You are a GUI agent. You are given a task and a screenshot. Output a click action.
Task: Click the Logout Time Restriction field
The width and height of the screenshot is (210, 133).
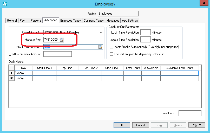(145, 40)
